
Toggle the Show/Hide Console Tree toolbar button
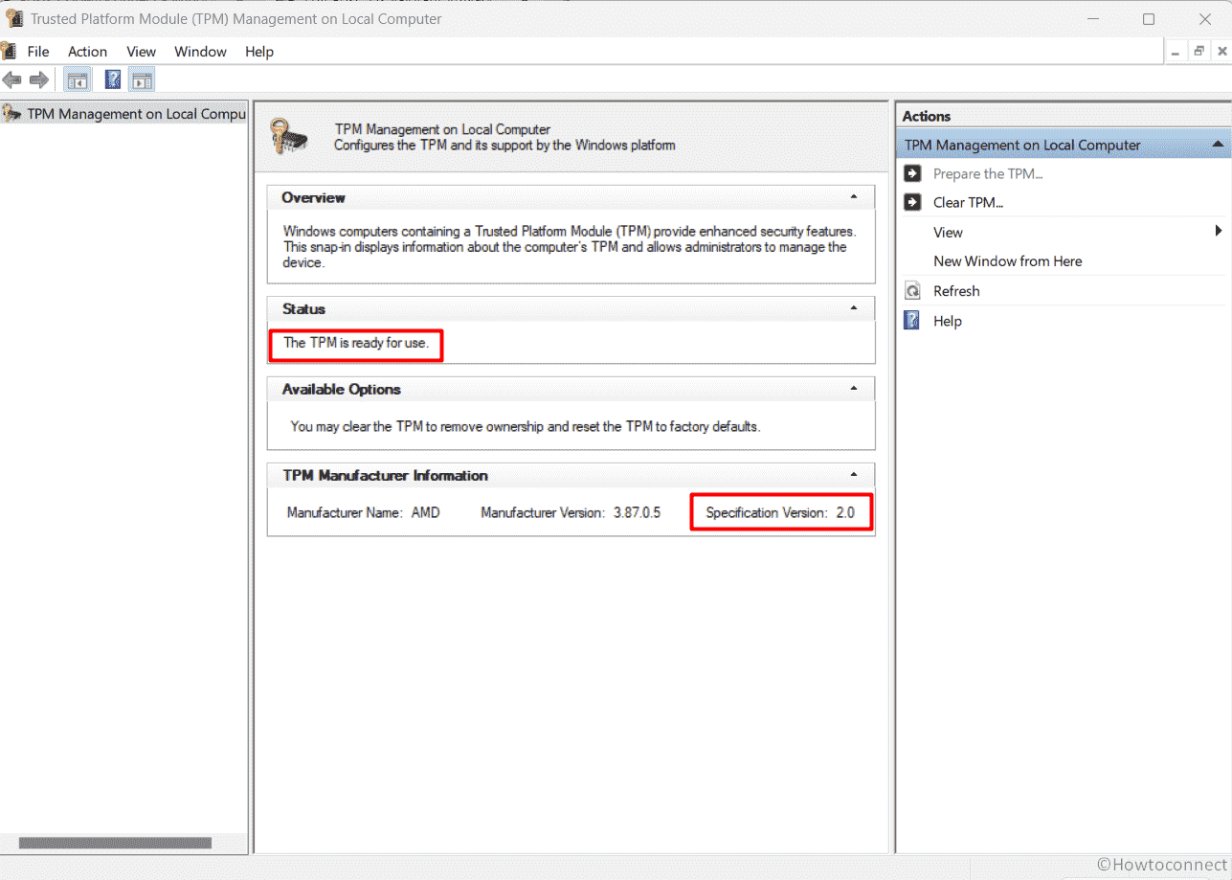click(x=78, y=79)
